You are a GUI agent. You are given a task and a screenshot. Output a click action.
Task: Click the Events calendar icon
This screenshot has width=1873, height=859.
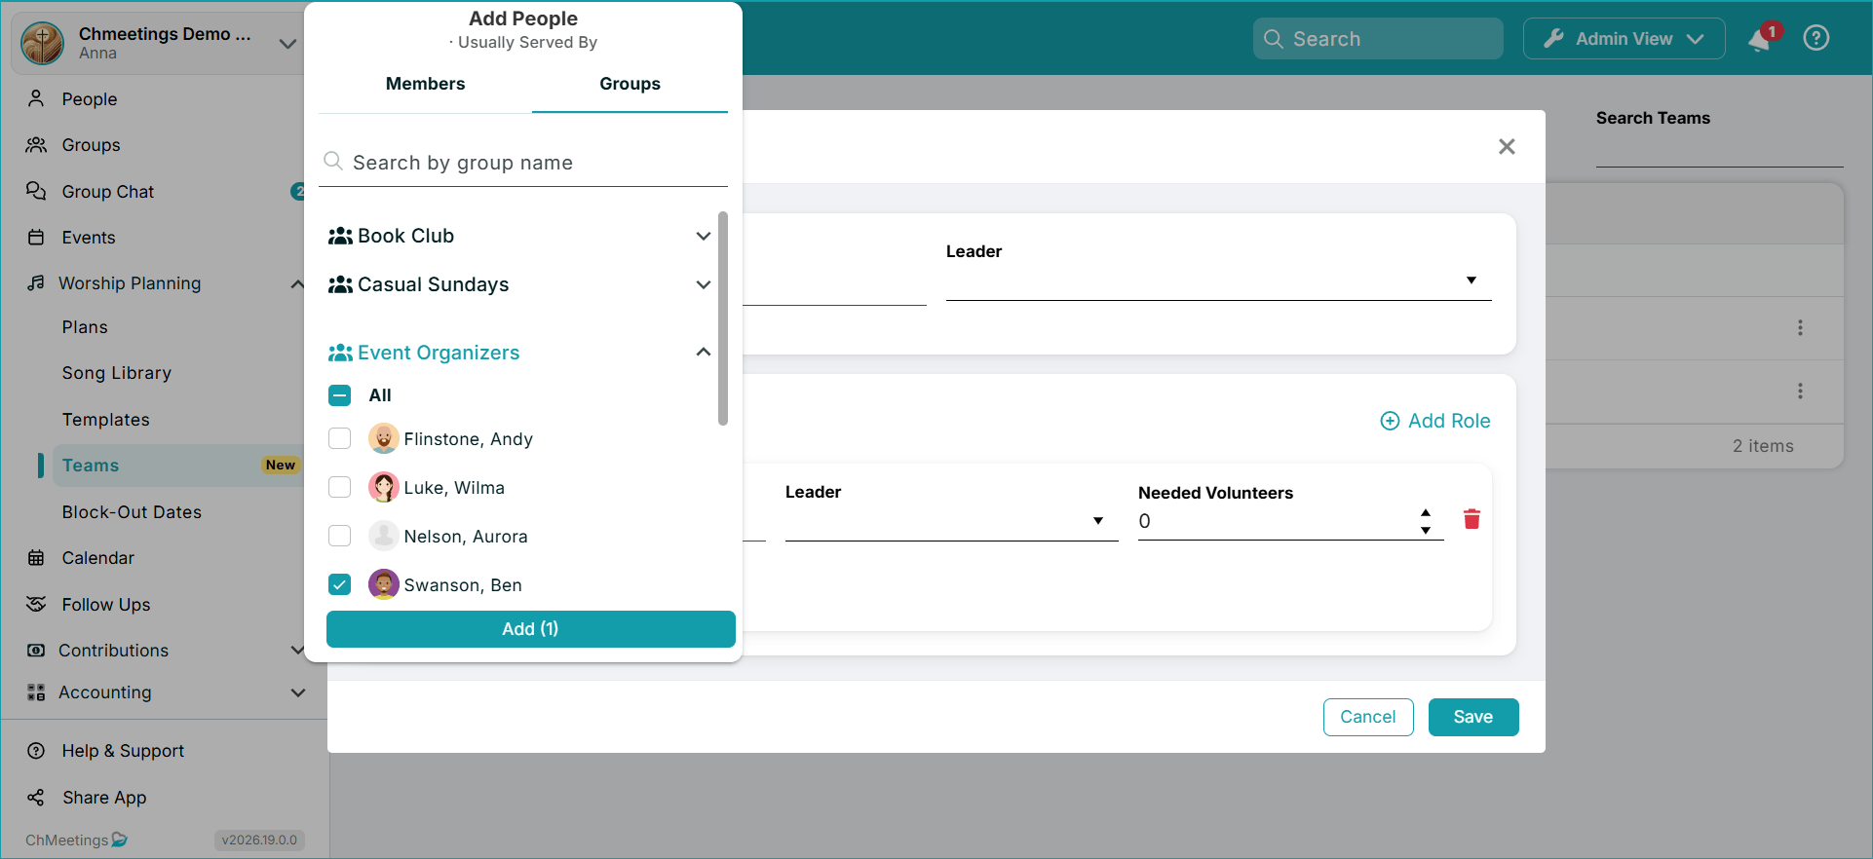tap(36, 238)
